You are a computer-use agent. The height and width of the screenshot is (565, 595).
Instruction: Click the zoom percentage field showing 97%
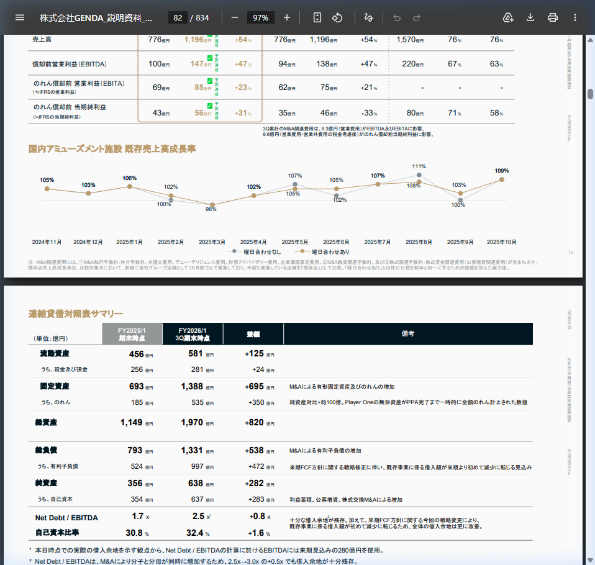(260, 17)
